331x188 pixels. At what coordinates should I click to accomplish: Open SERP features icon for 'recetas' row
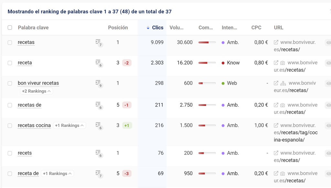99,43
